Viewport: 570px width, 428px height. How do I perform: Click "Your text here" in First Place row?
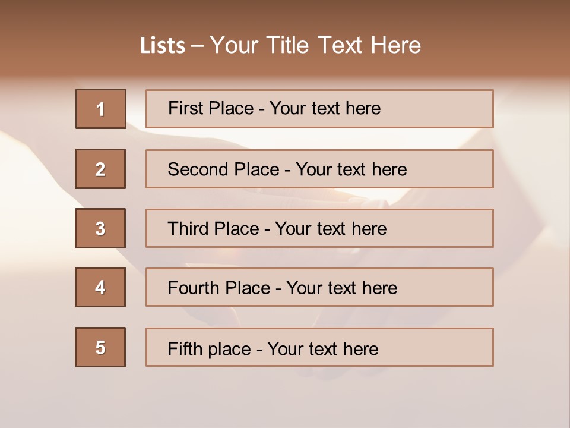tap(325, 108)
